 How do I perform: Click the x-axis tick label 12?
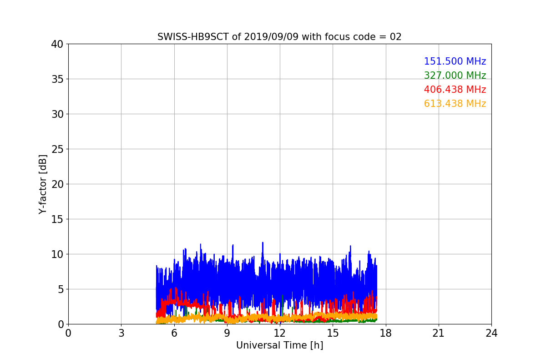(x=279, y=333)
